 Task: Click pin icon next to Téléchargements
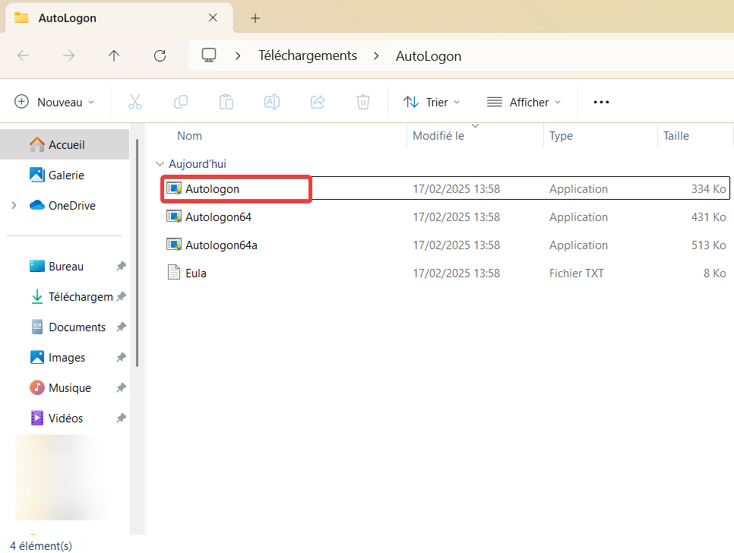[x=122, y=296]
